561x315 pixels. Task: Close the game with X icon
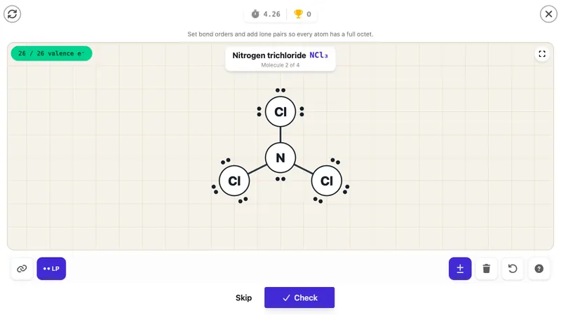[x=548, y=14]
